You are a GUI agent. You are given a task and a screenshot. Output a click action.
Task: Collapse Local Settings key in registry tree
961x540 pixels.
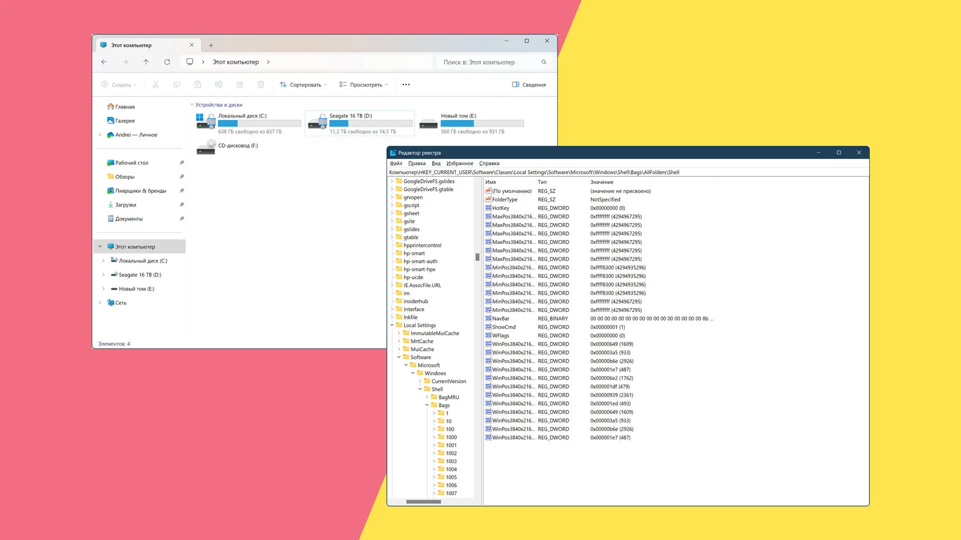(392, 325)
